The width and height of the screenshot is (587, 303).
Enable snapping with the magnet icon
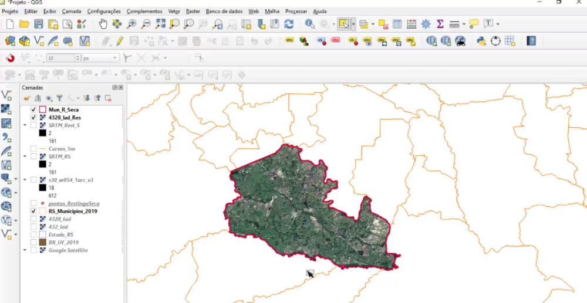(10, 58)
